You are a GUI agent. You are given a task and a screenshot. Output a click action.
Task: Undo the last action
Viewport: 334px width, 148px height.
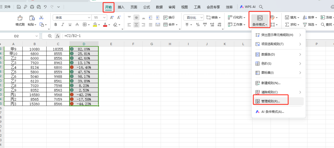45,7
